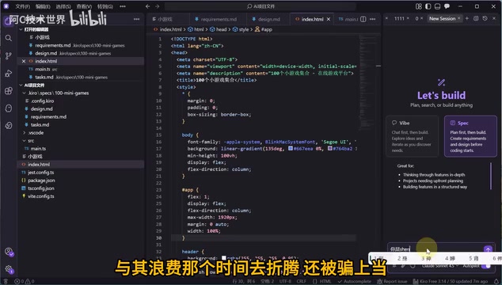Select the Vibe mode card

412,136
